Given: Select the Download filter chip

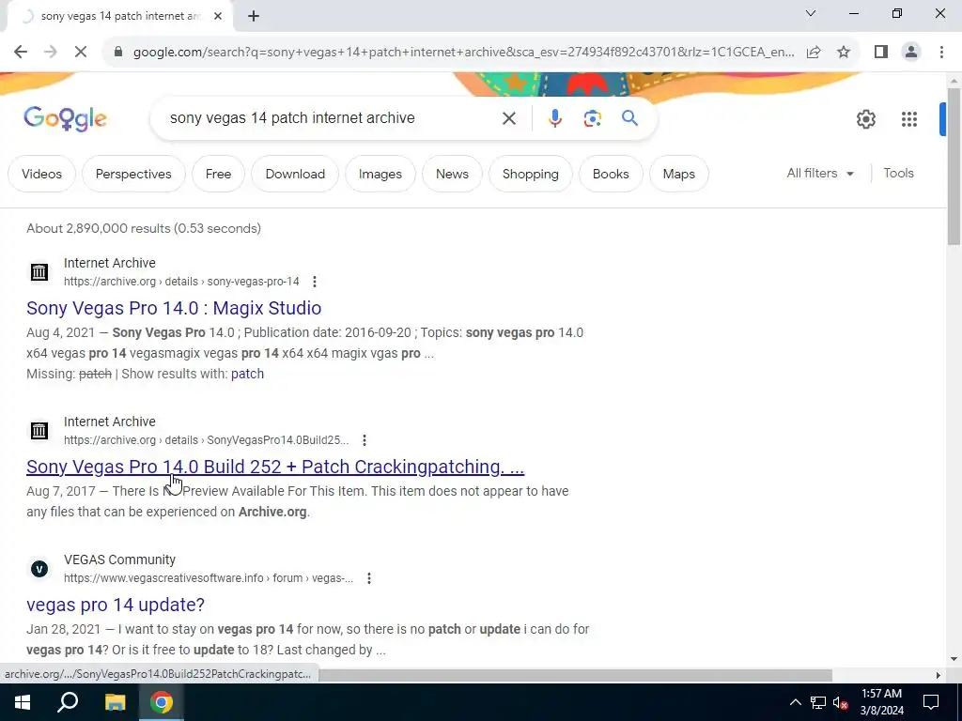Looking at the screenshot, I should (x=295, y=174).
